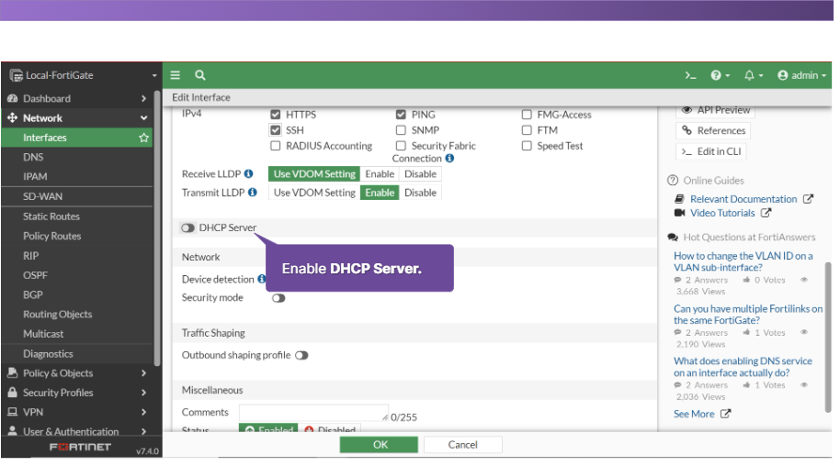The image size is (840, 466).
Task: Open the VLAN ID FortiAnswers question link
Action: [743, 261]
